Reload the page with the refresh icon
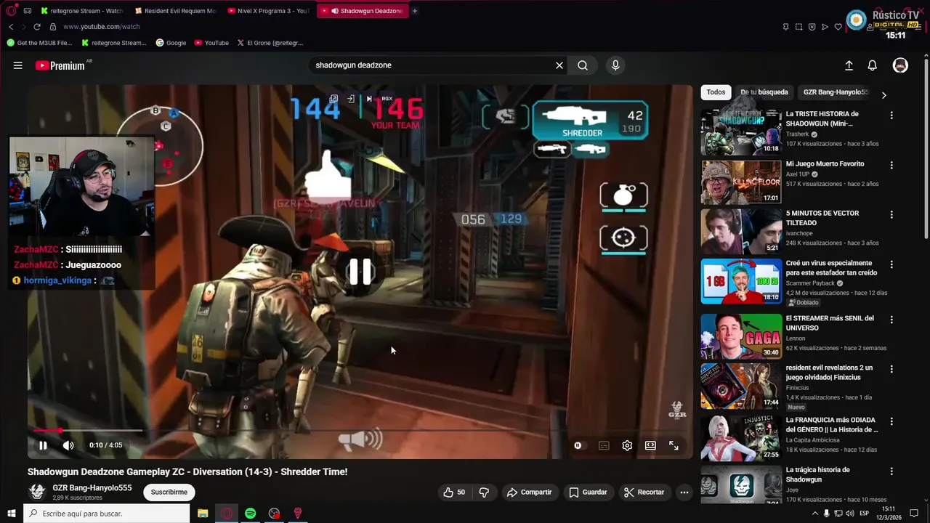 click(x=37, y=27)
